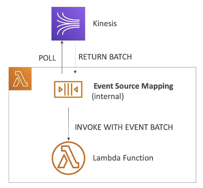Click the Event Source Mapping bold title
203x188 pixels.
133,86
